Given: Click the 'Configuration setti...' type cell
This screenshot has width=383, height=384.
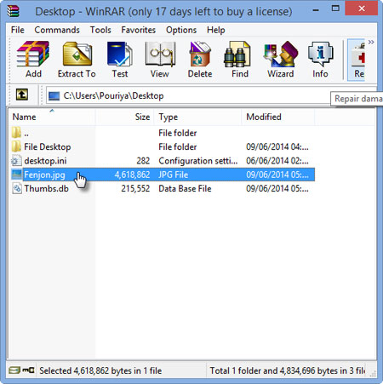Looking at the screenshot, I should [x=198, y=161].
